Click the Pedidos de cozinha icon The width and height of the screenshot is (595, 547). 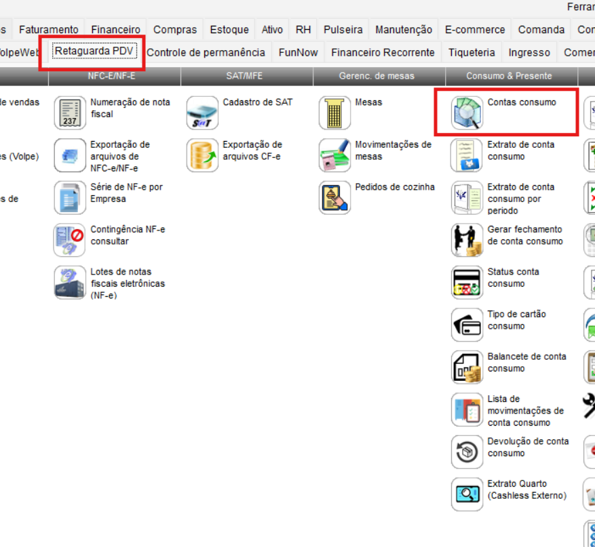[334, 198]
